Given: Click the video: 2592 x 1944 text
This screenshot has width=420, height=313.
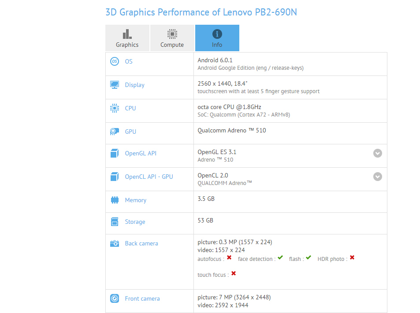Looking at the screenshot, I should click(223, 305).
